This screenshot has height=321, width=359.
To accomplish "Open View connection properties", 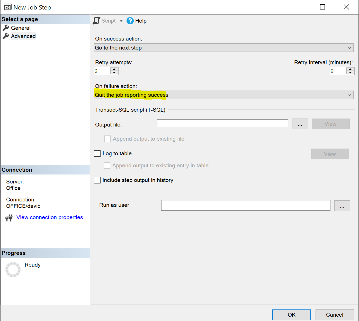I will click(50, 217).
